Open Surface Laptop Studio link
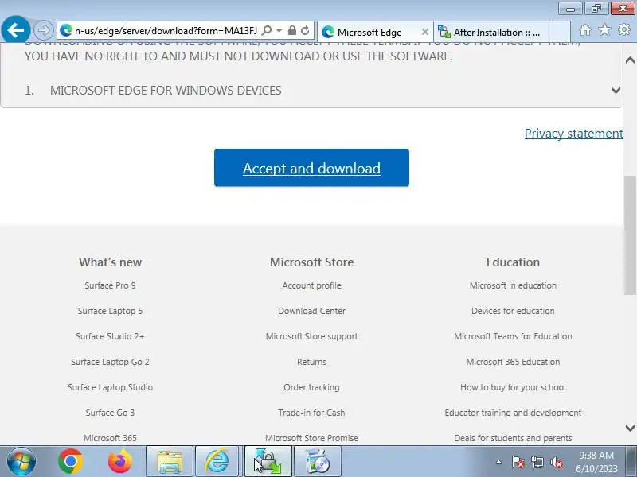Image resolution: width=637 pixels, height=477 pixels. [x=110, y=387]
